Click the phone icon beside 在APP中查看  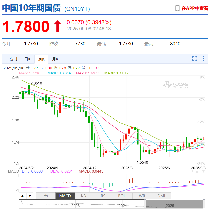[177, 8]
